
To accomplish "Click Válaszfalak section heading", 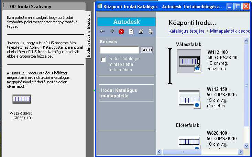I will coord(188,44).
